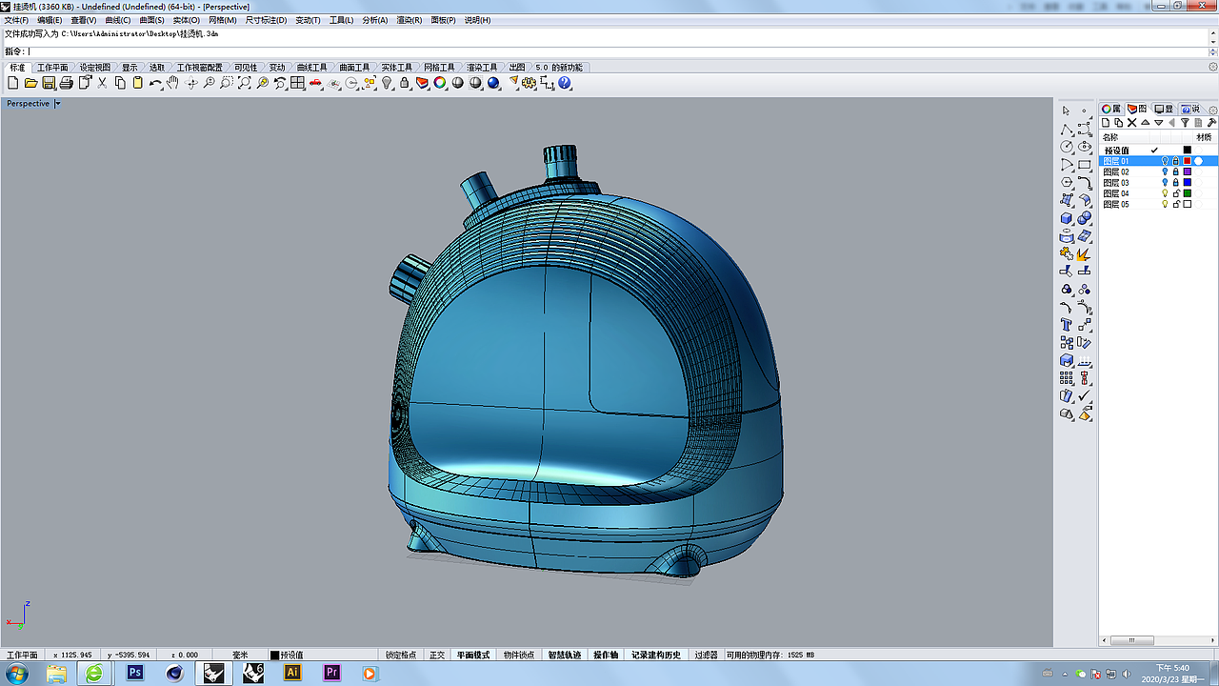Image resolution: width=1219 pixels, height=686 pixels.
Task: Open the Perspective viewport dropdown arrow
Action: [x=57, y=104]
